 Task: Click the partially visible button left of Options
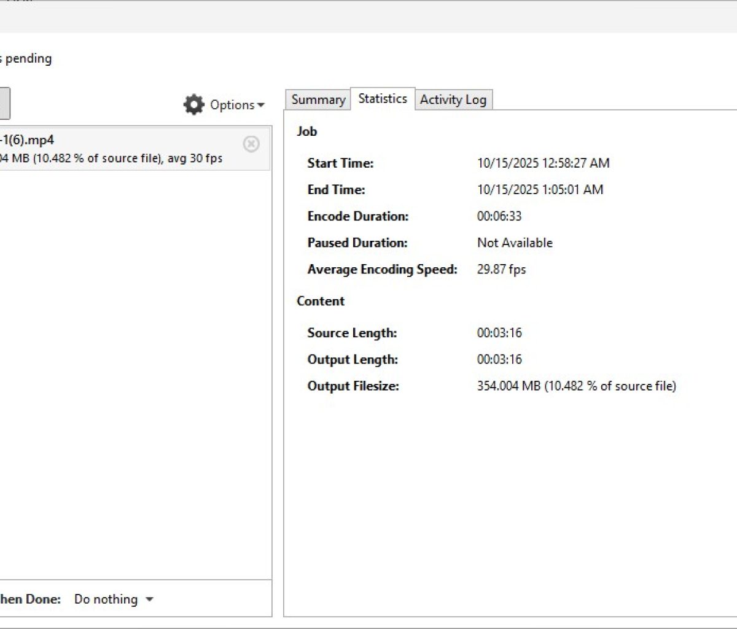[x=4, y=103]
